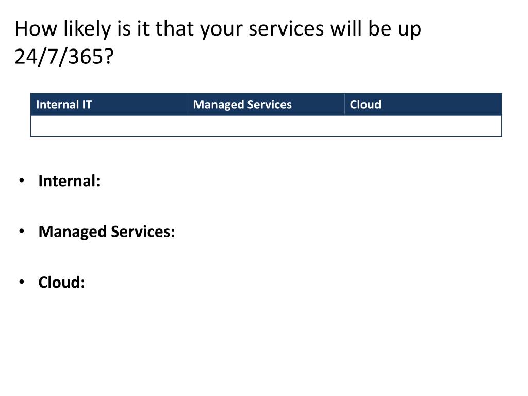Click the word "your" in the slide title
This screenshot has width=528, height=396.
(x=222, y=30)
